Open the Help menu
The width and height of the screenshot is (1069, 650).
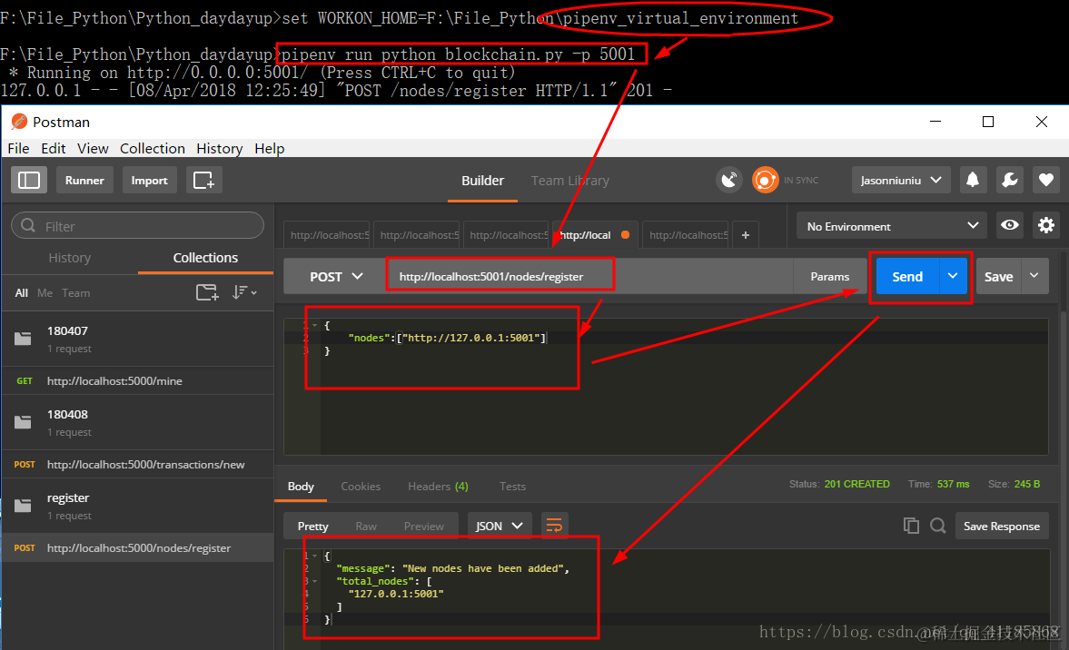(270, 149)
